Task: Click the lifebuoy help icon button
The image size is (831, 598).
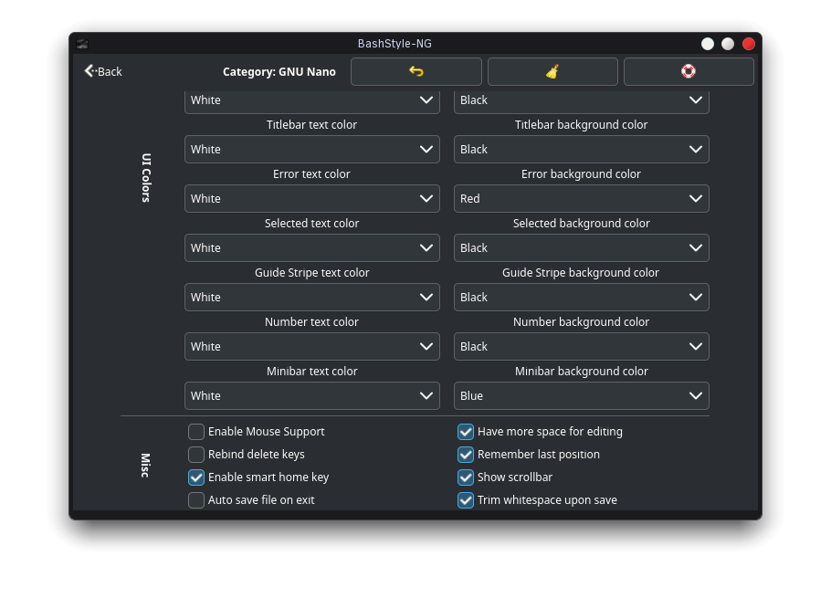Action: (x=689, y=71)
